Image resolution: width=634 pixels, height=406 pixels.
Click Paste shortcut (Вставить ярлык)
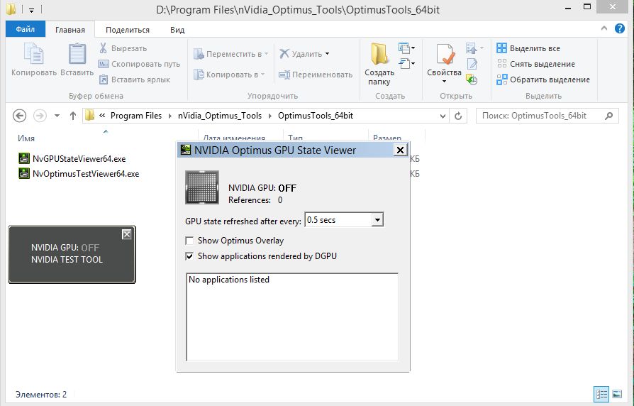[135, 79]
